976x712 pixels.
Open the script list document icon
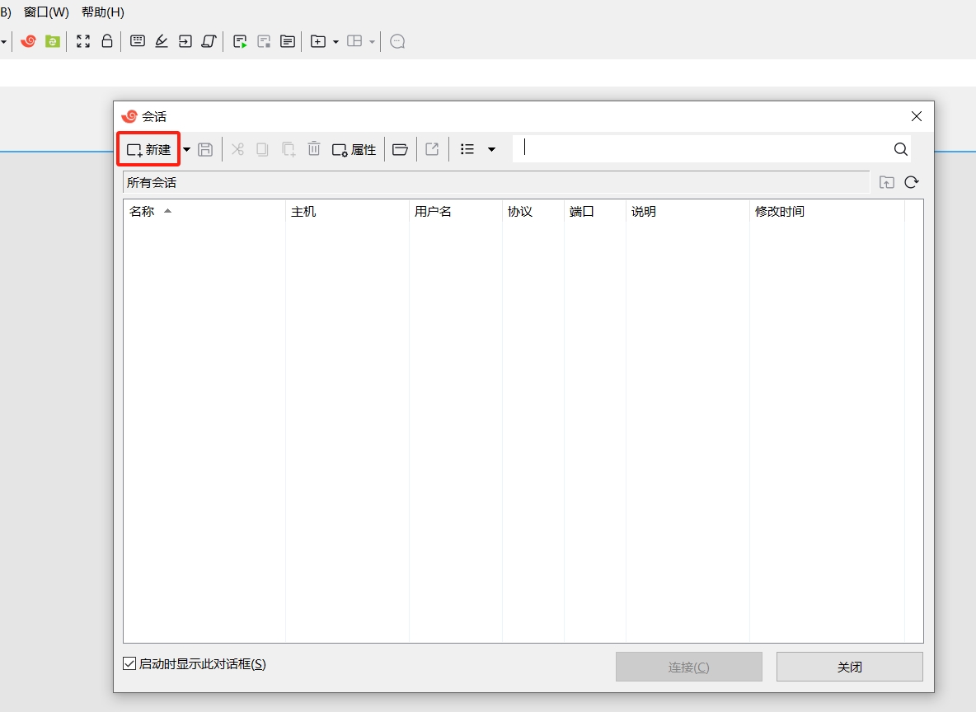pyautogui.click(x=288, y=42)
